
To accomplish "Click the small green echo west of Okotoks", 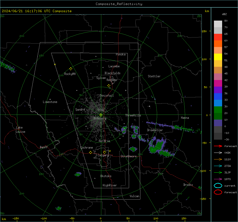I will (x=78, y=174).
